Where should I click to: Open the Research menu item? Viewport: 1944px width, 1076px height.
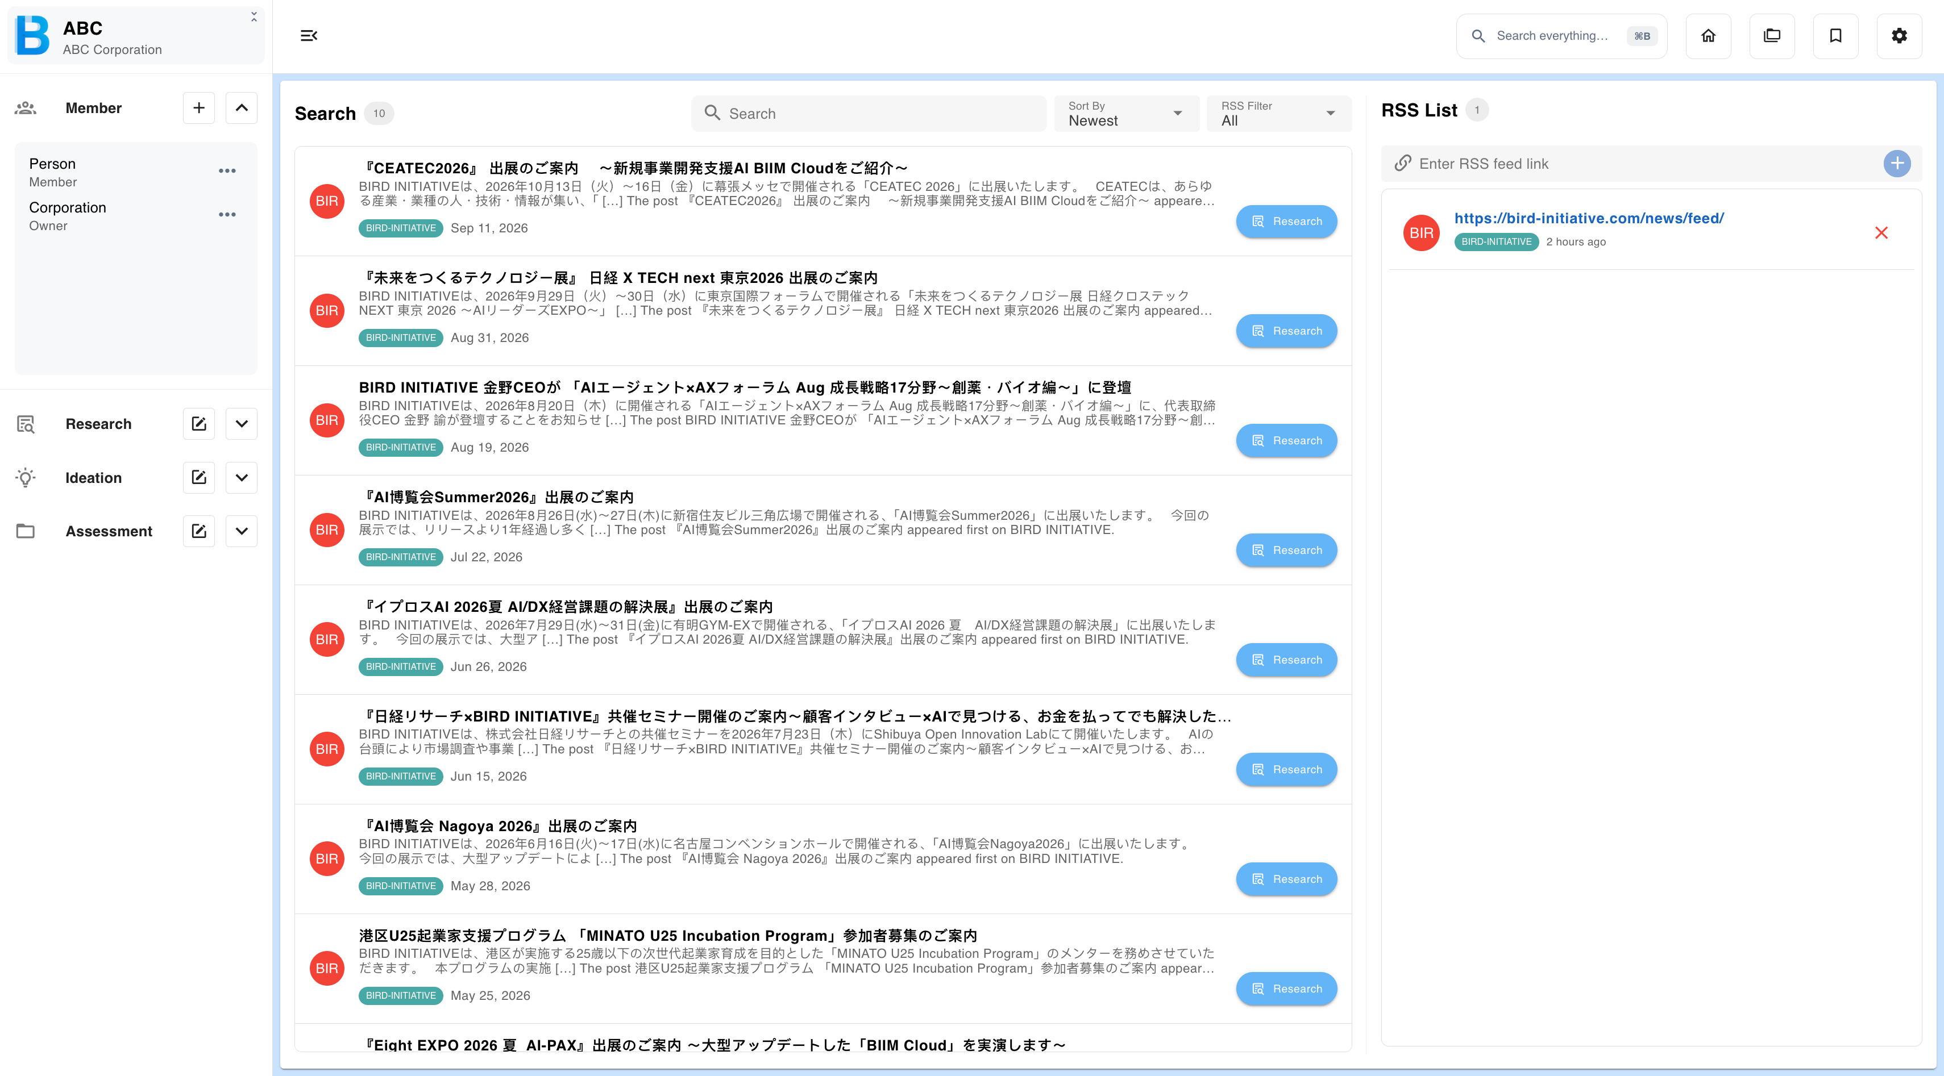point(98,424)
